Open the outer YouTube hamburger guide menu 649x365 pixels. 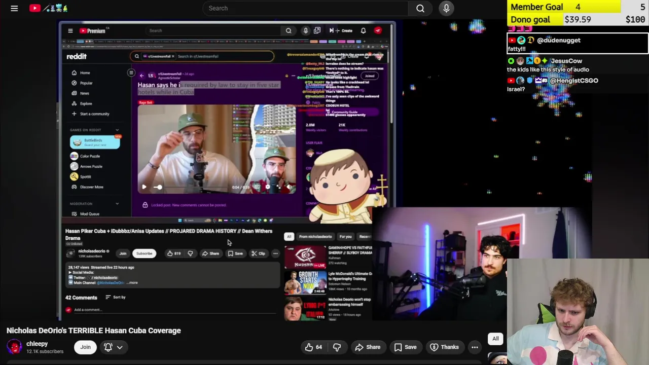point(14,8)
